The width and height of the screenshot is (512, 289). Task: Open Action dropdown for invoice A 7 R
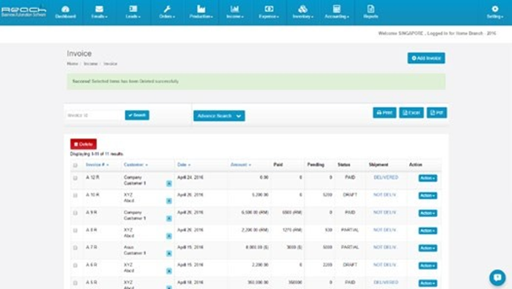428,248
